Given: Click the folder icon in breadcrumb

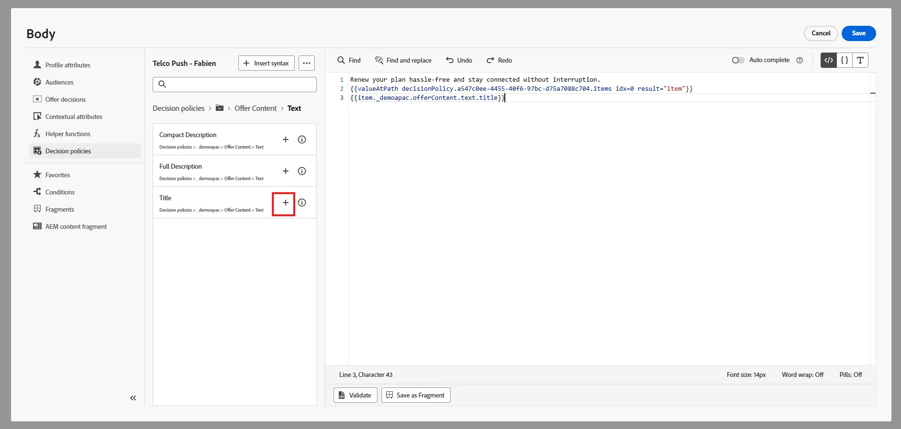Looking at the screenshot, I should (x=220, y=108).
